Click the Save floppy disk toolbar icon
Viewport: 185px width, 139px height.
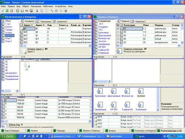click(22, 11)
